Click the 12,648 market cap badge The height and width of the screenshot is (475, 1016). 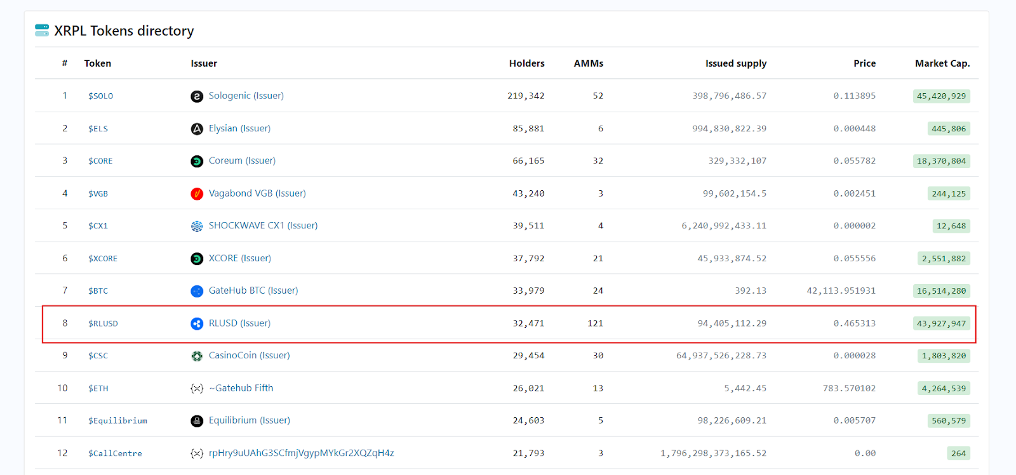[x=951, y=226]
